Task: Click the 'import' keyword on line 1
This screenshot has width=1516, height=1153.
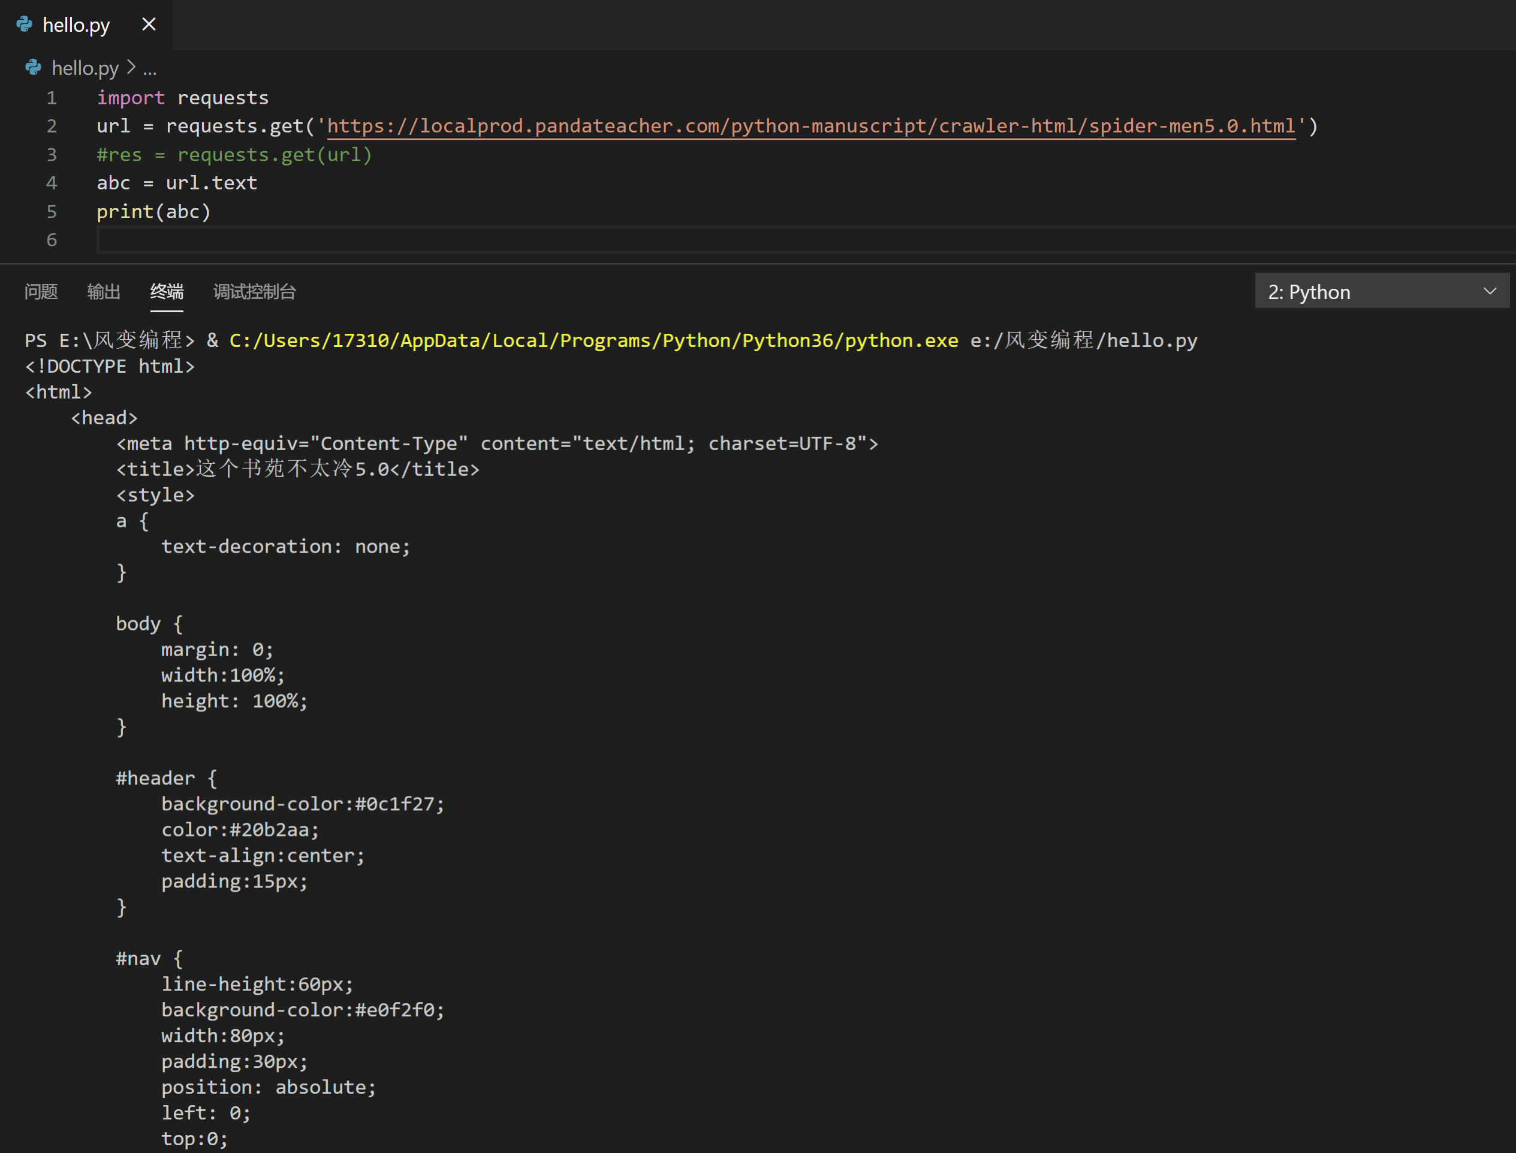Action: pyautogui.click(x=131, y=98)
